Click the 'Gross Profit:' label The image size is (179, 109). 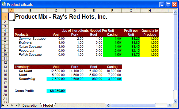24,91
